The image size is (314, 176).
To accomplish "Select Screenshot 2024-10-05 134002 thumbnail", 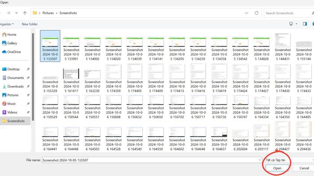I will [92, 42].
